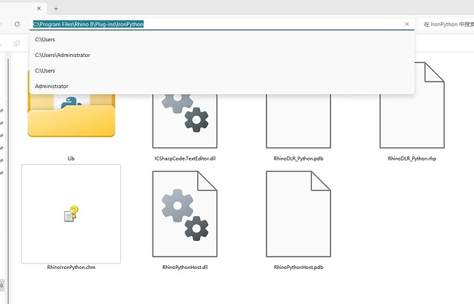Click the IronPython search box
This screenshot has height=304, width=474.
[447, 24]
